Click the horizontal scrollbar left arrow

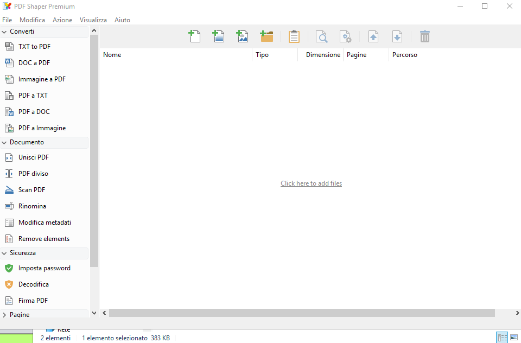pyautogui.click(x=104, y=313)
